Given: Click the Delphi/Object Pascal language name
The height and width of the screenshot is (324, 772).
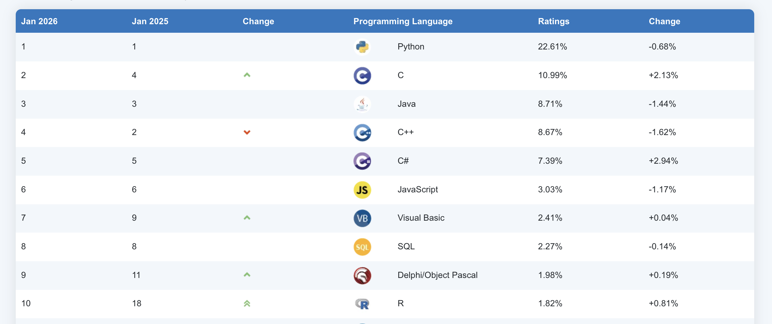Looking at the screenshot, I should pyautogui.click(x=437, y=275).
